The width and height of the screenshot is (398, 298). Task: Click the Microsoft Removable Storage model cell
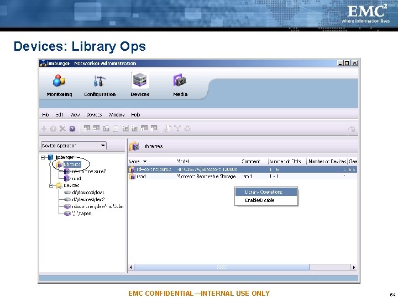[206, 177]
